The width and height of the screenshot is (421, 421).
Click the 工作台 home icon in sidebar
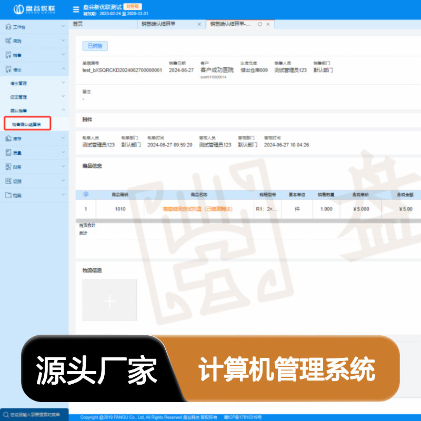point(8,27)
